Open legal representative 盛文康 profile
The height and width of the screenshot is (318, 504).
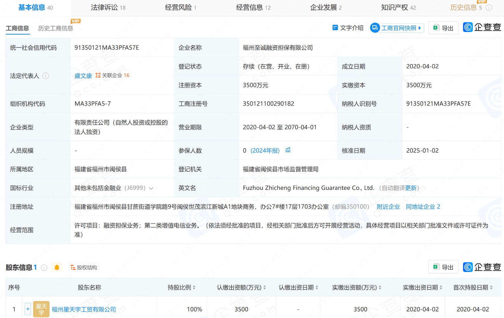point(83,76)
